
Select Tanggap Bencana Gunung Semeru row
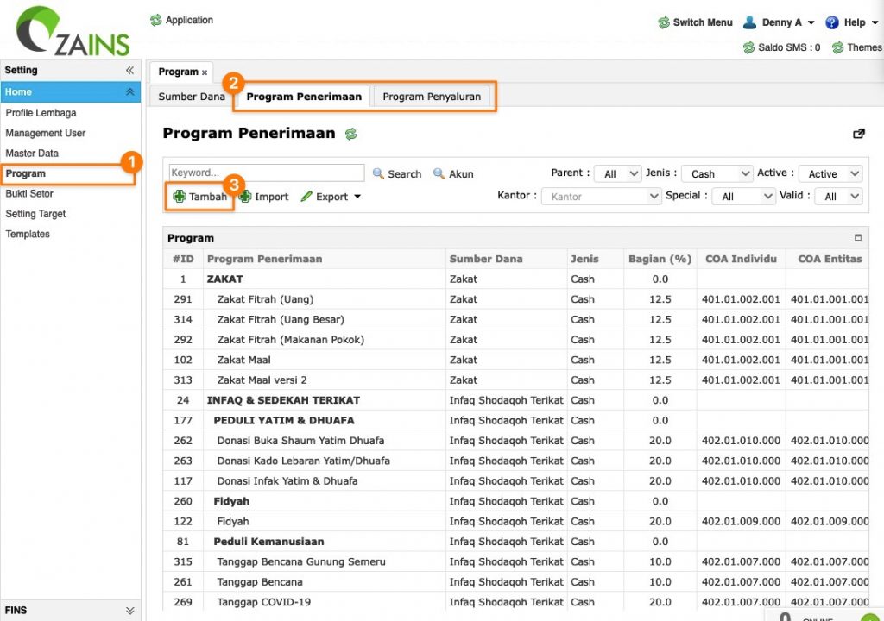coord(515,561)
